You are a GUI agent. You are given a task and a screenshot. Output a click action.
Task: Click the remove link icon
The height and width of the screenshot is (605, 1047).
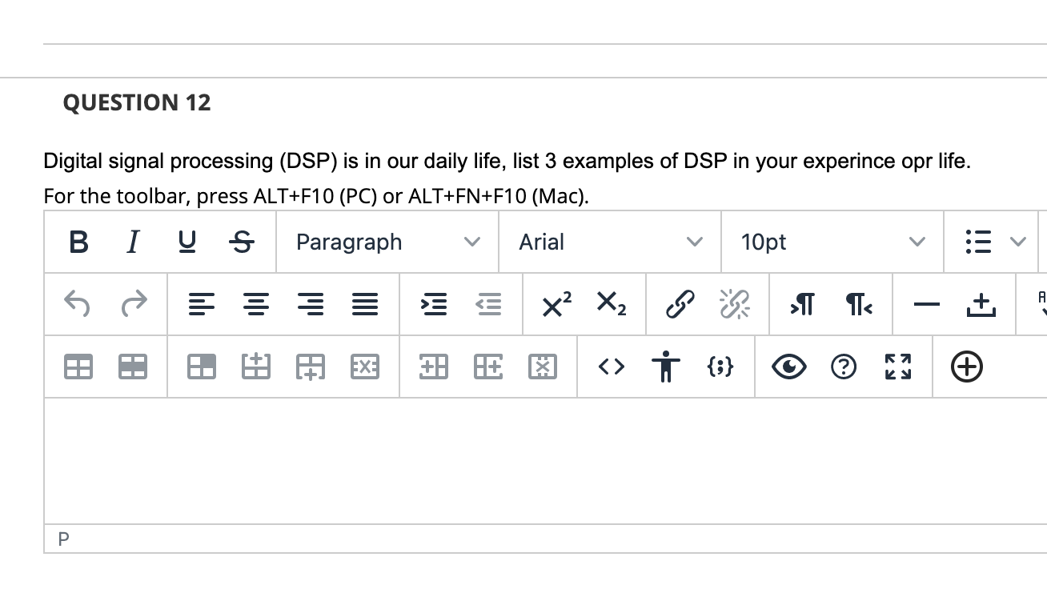735,304
